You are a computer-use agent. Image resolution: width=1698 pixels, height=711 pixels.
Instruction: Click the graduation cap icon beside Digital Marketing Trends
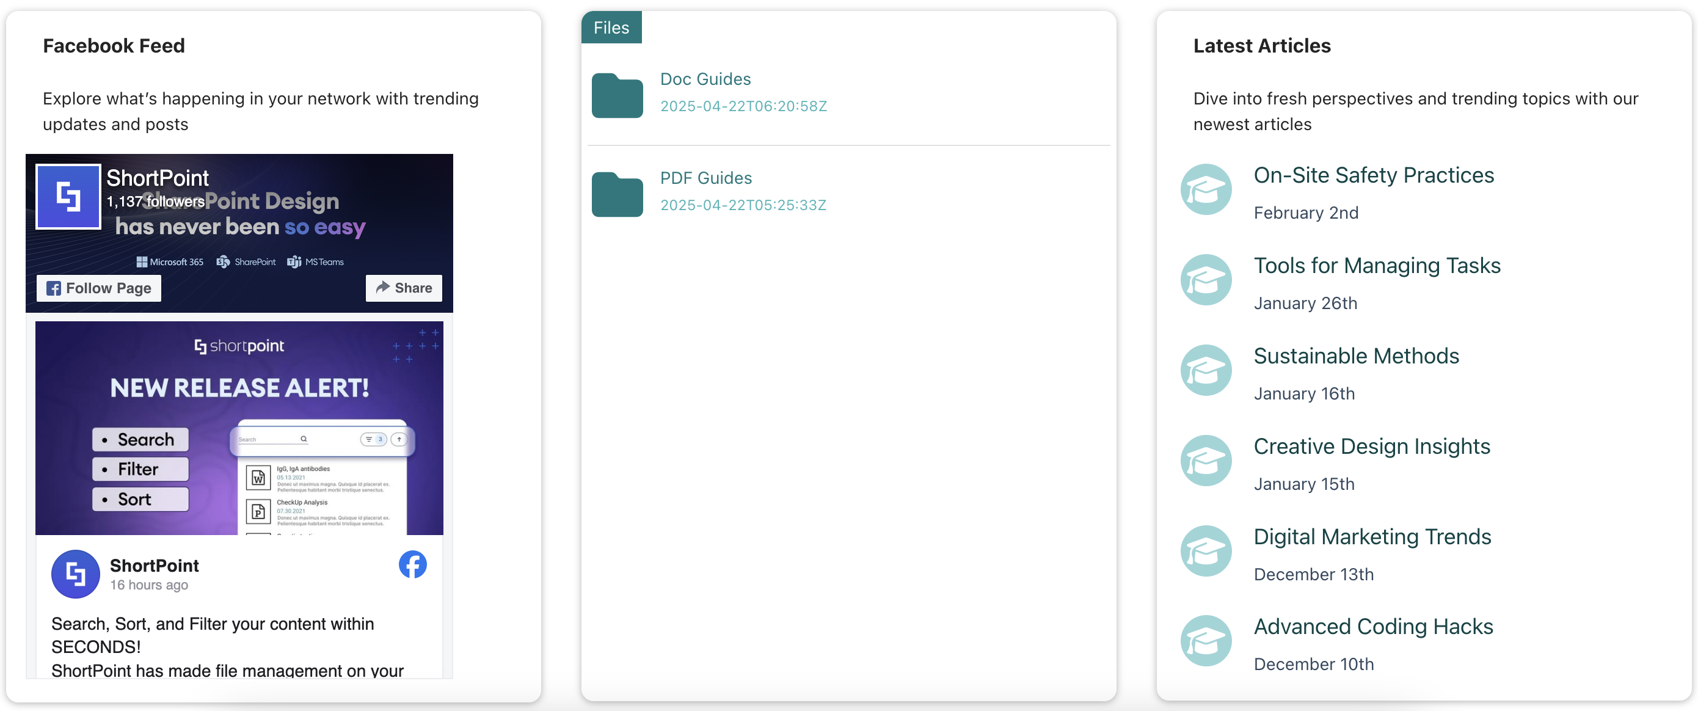(x=1206, y=551)
